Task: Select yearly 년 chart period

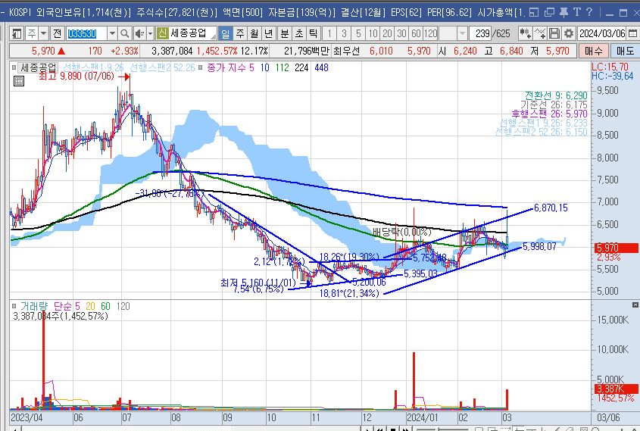Action: [268, 33]
